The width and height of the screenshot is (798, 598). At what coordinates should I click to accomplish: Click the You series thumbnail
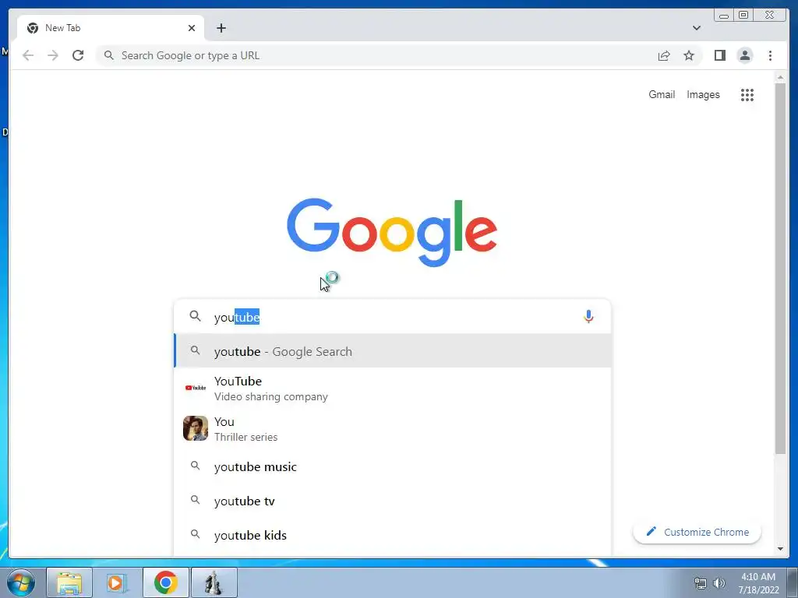coord(196,428)
